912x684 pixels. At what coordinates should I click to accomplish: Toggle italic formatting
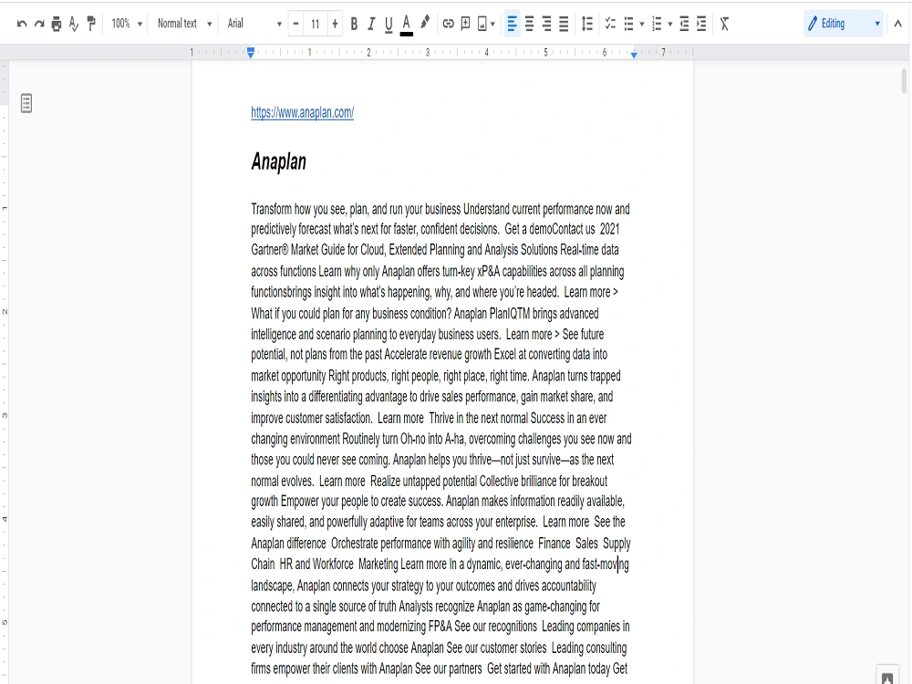[x=371, y=24]
